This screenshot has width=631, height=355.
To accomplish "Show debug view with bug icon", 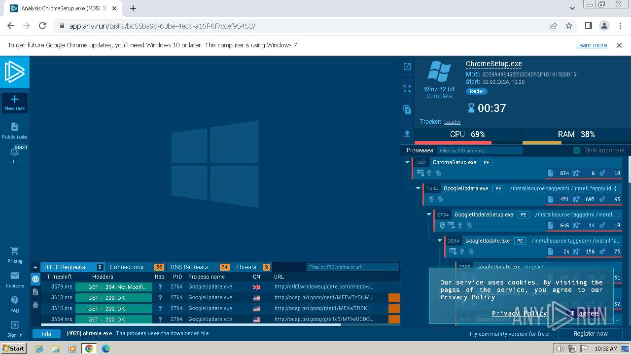I will click(x=35, y=305).
